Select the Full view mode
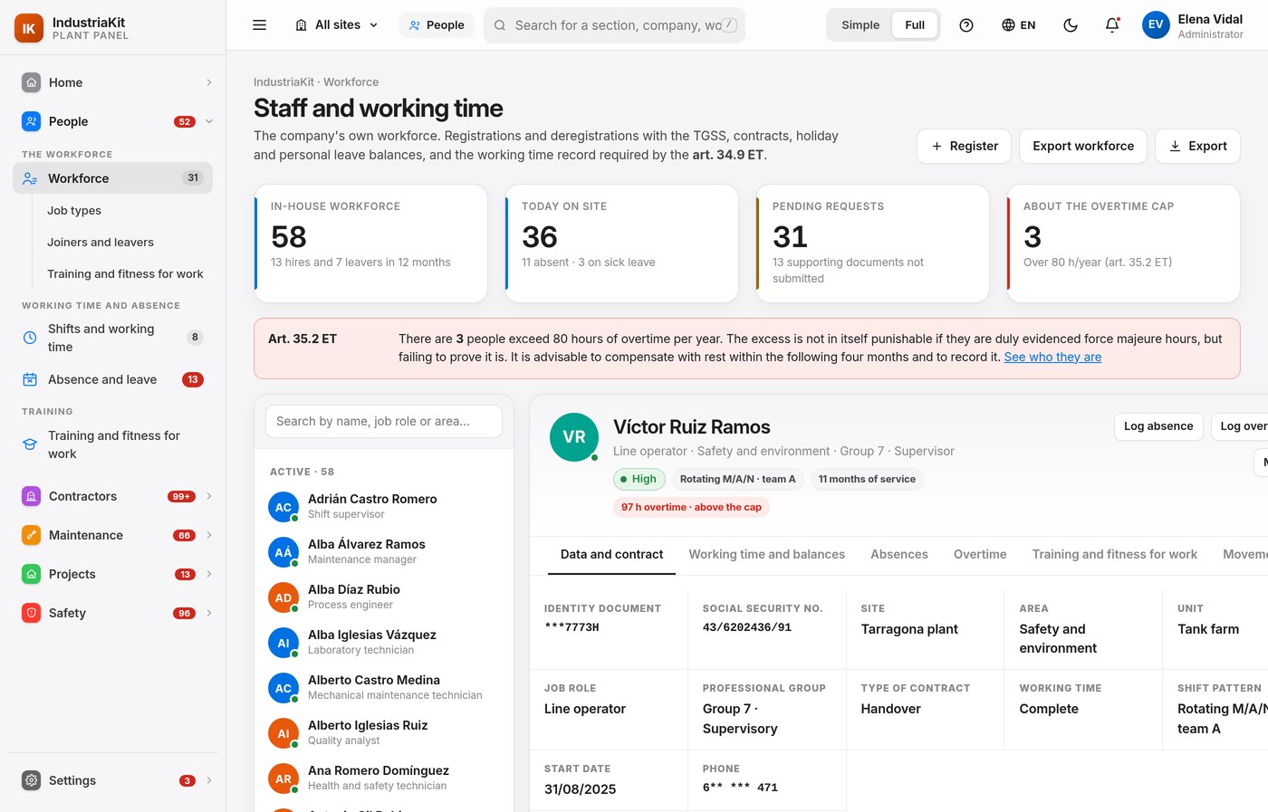Image resolution: width=1268 pixels, height=812 pixels. [915, 25]
